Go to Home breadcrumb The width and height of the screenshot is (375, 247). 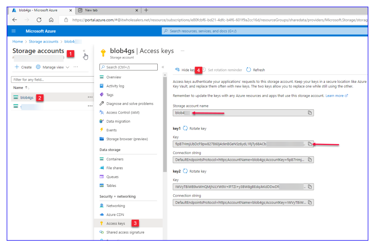point(18,42)
